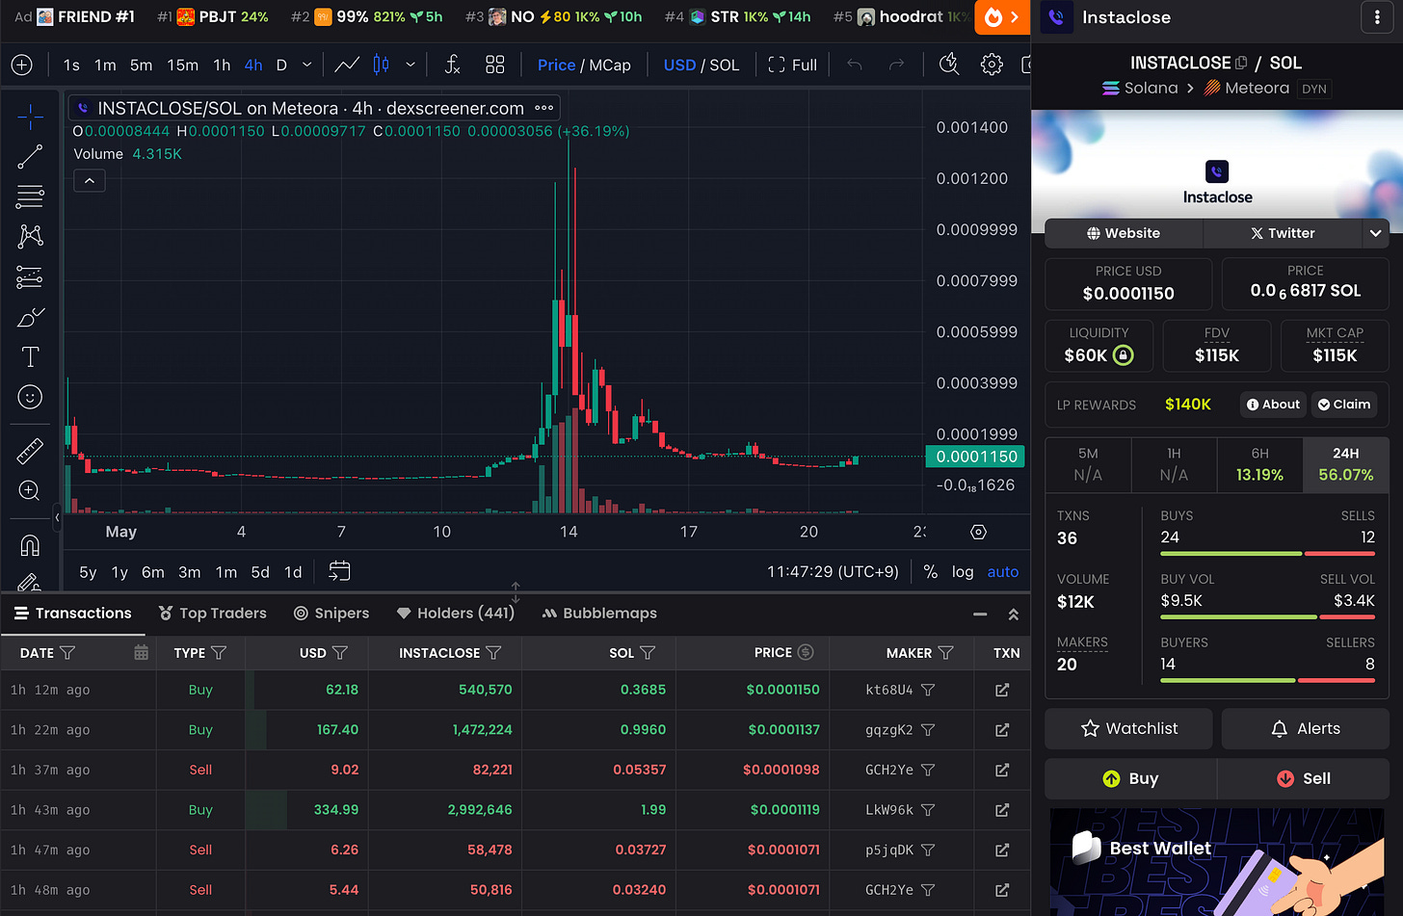Viewport: 1403px width, 916px height.
Task: Toggle Full screen chart mode
Action: pos(792,65)
